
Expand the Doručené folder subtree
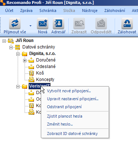click(25, 60)
